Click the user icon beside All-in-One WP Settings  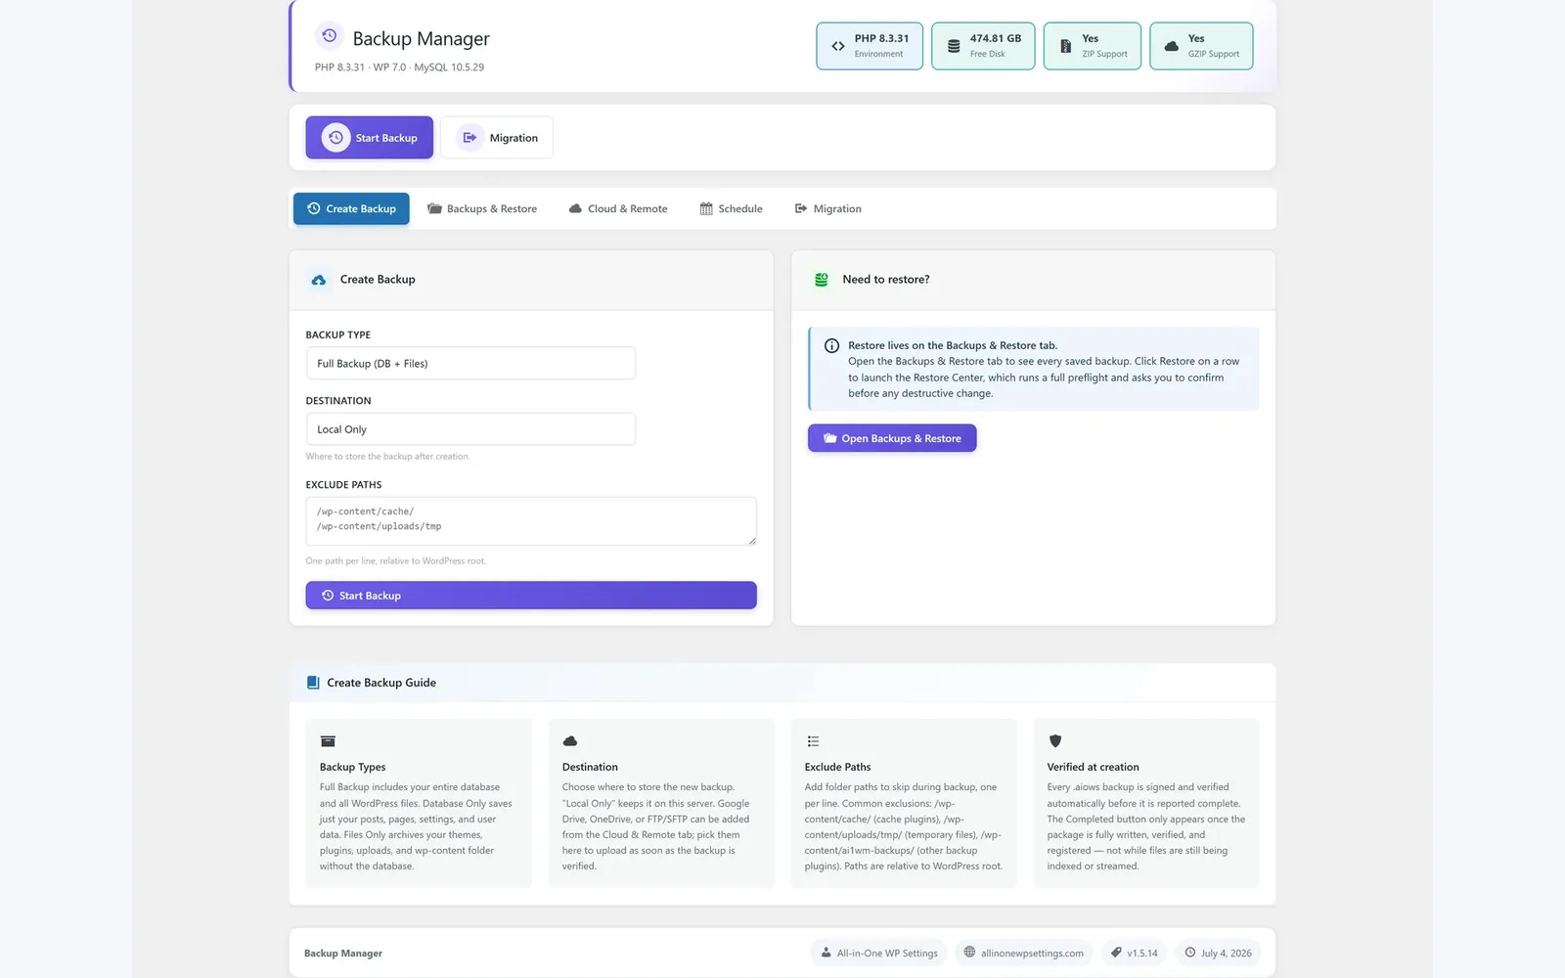[827, 953]
